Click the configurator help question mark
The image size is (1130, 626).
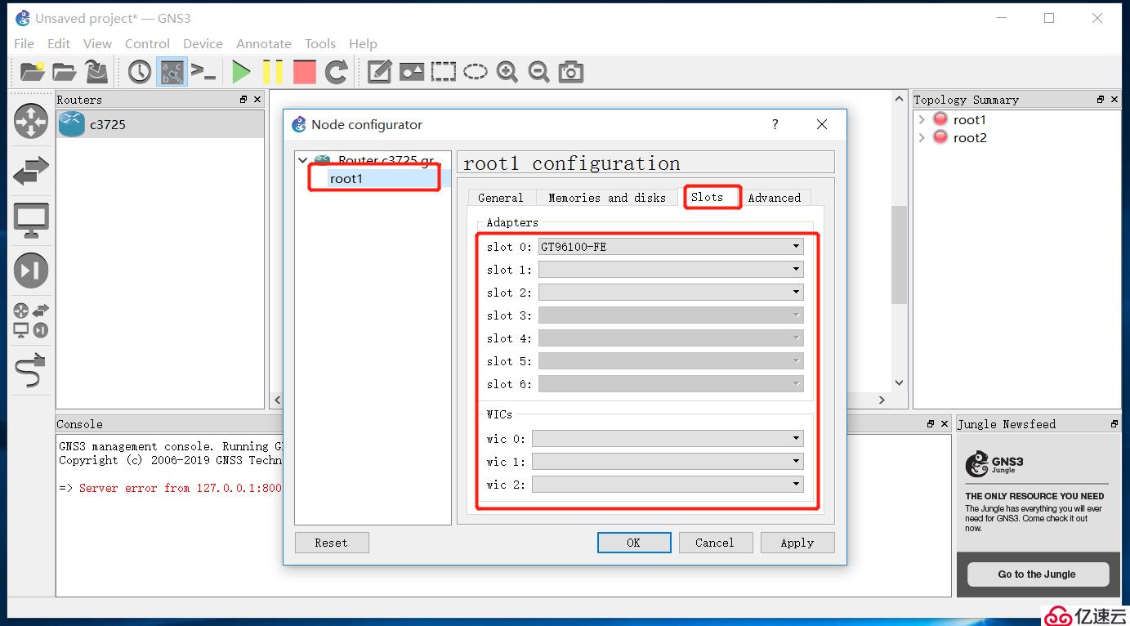775,124
